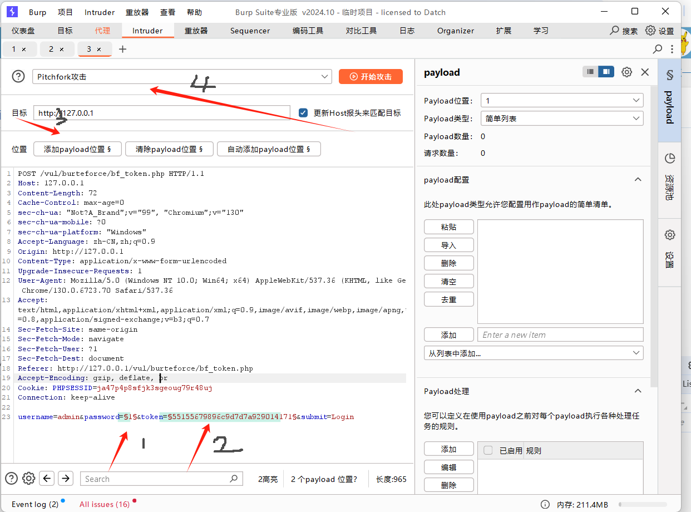Open editor search settings gear below the request
691x512 pixels.
(29, 479)
